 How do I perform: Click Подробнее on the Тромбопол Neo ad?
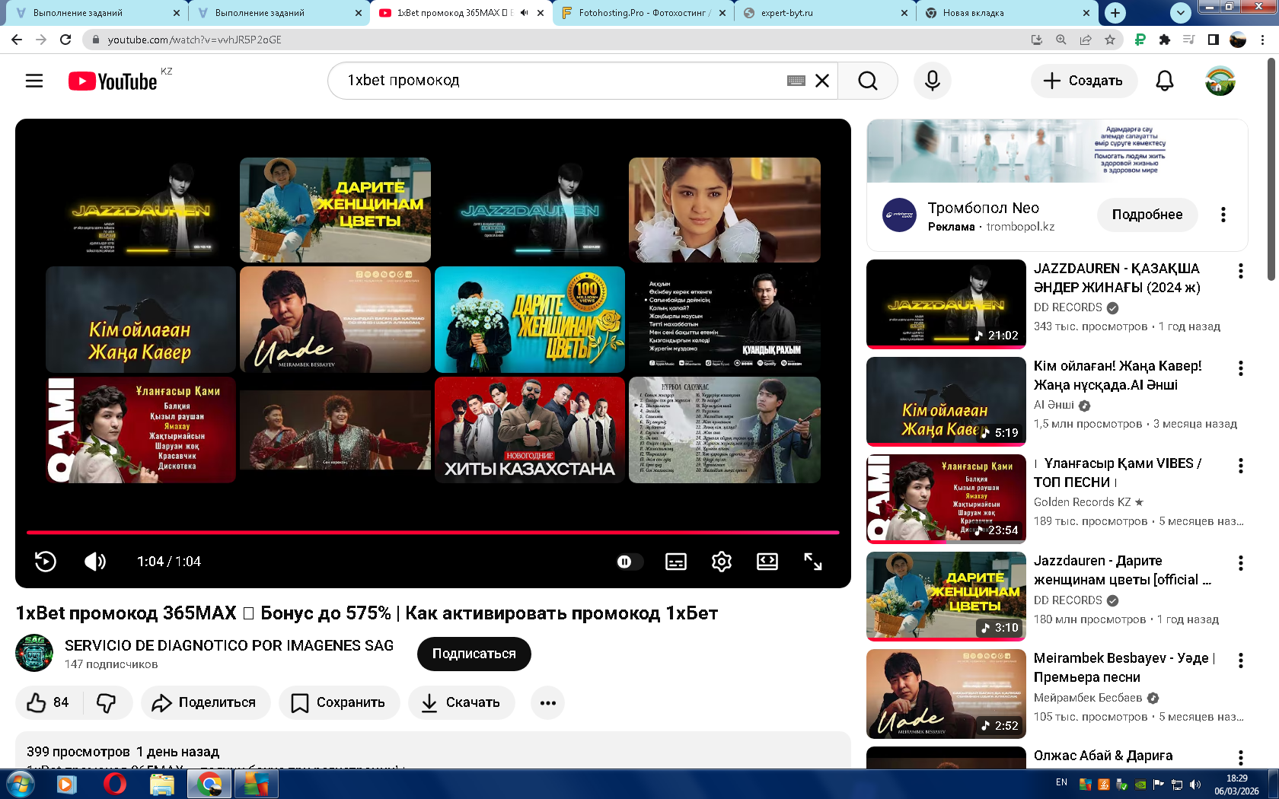pyautogui.click(x=1147, y=215)
